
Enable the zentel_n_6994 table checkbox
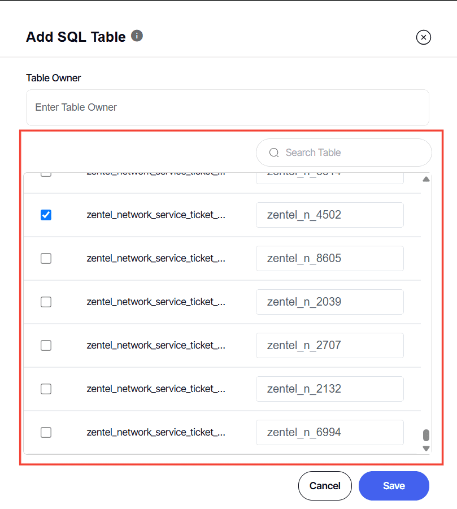(x=46, y=432)
